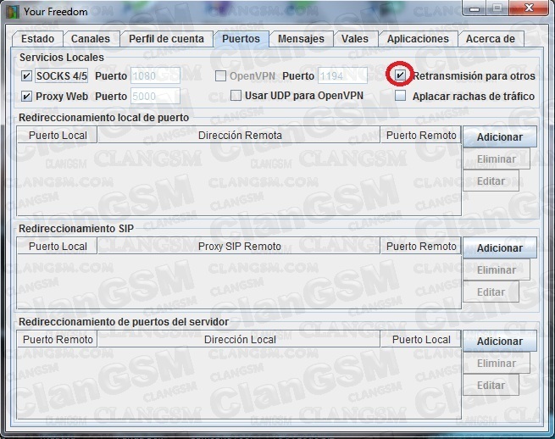Screen dimensions: 555x439
Task: Uncheck Retransmisión para otros
Action: pos(400,75)
